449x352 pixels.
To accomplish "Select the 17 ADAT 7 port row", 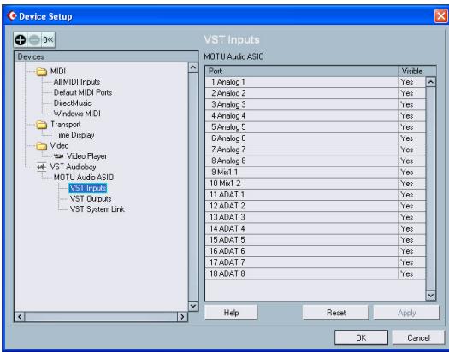I will coord(316,262).
